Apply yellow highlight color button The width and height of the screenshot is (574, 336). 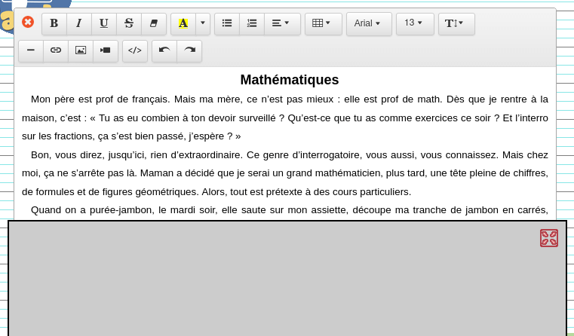click(x=183, y=24)
